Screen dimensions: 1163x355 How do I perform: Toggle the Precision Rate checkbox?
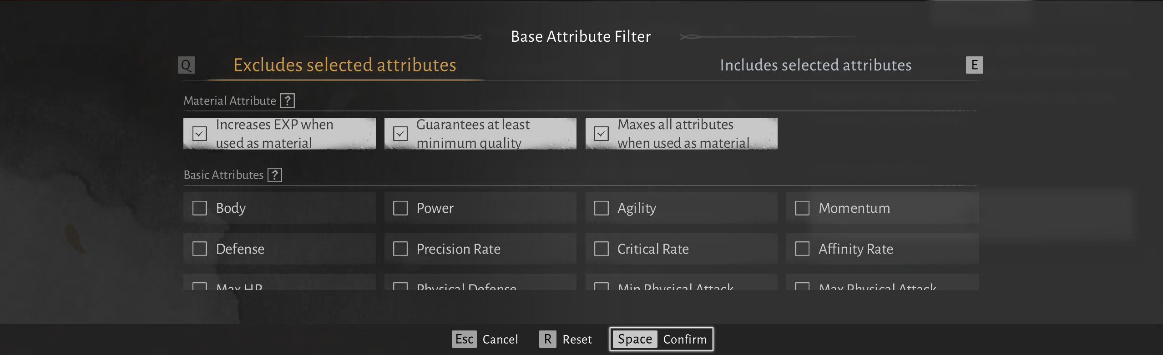[400, 249]
